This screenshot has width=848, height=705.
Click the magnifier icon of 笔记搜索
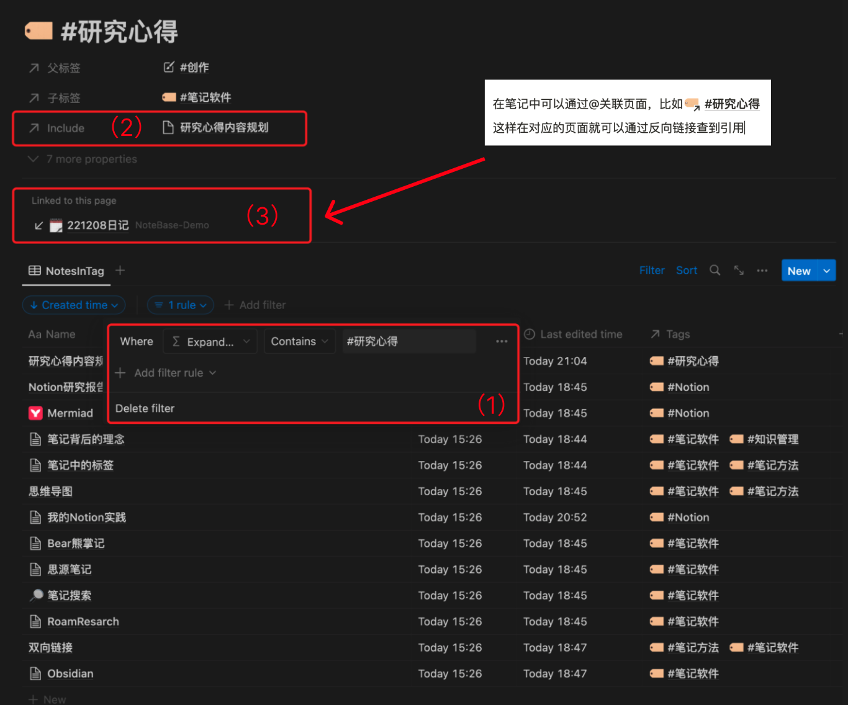tap(36, 596)
